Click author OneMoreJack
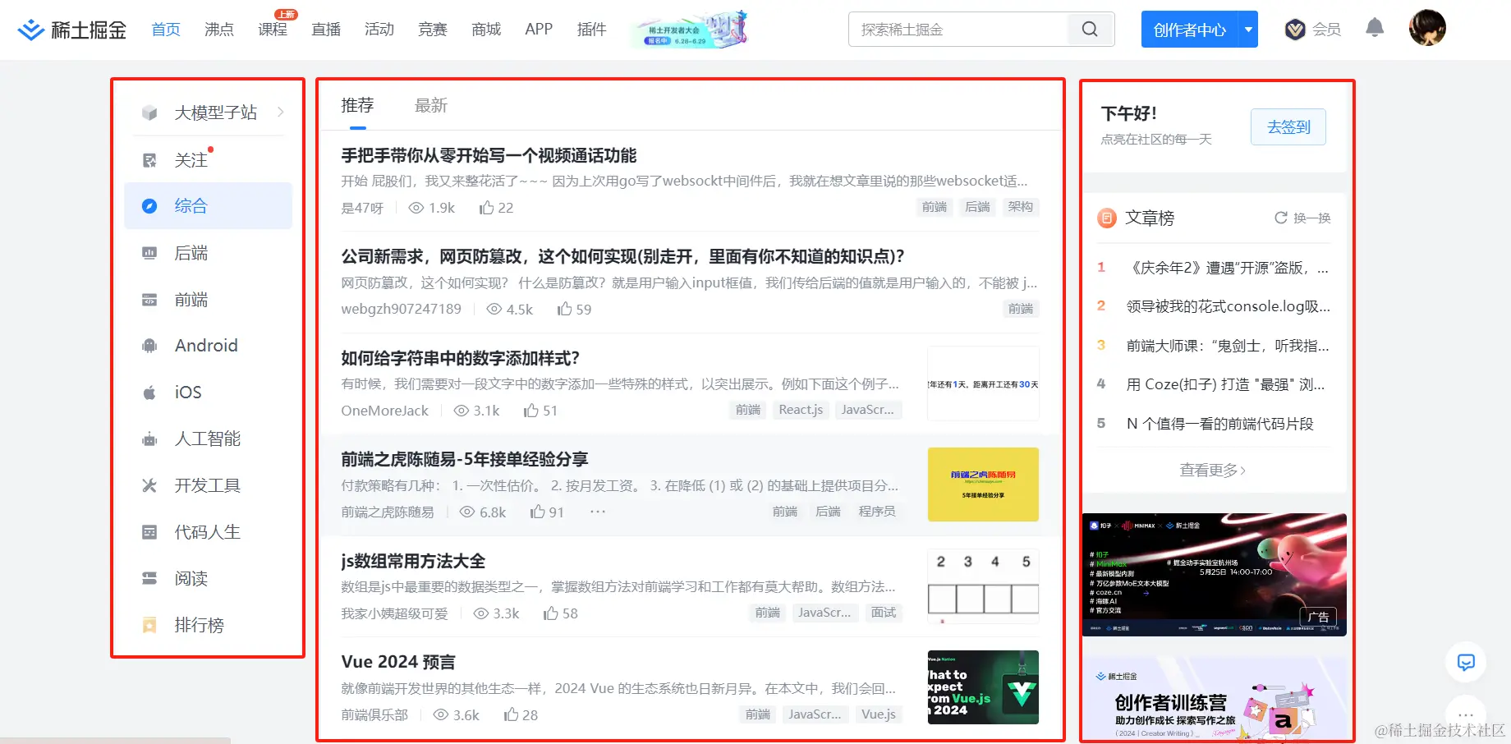 tap(385, 411)
